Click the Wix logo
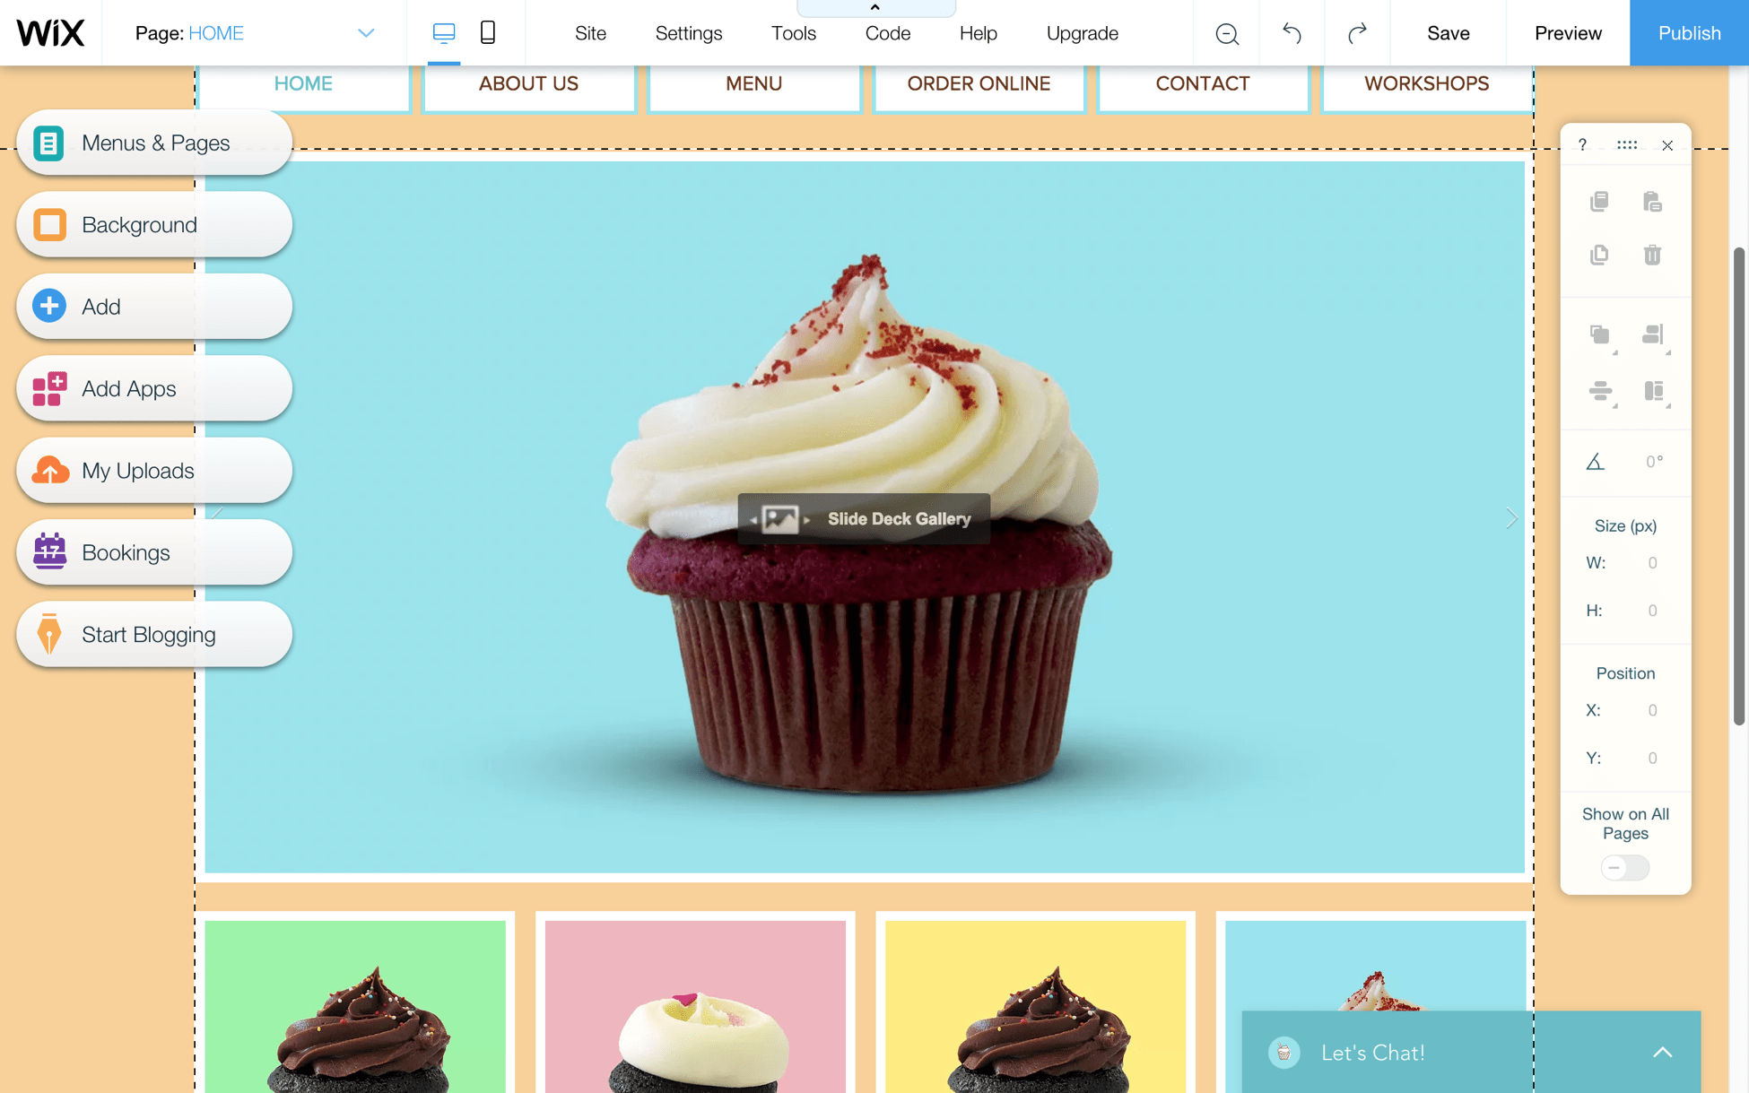This screenshot has height=1093, width=1749. 50,33
